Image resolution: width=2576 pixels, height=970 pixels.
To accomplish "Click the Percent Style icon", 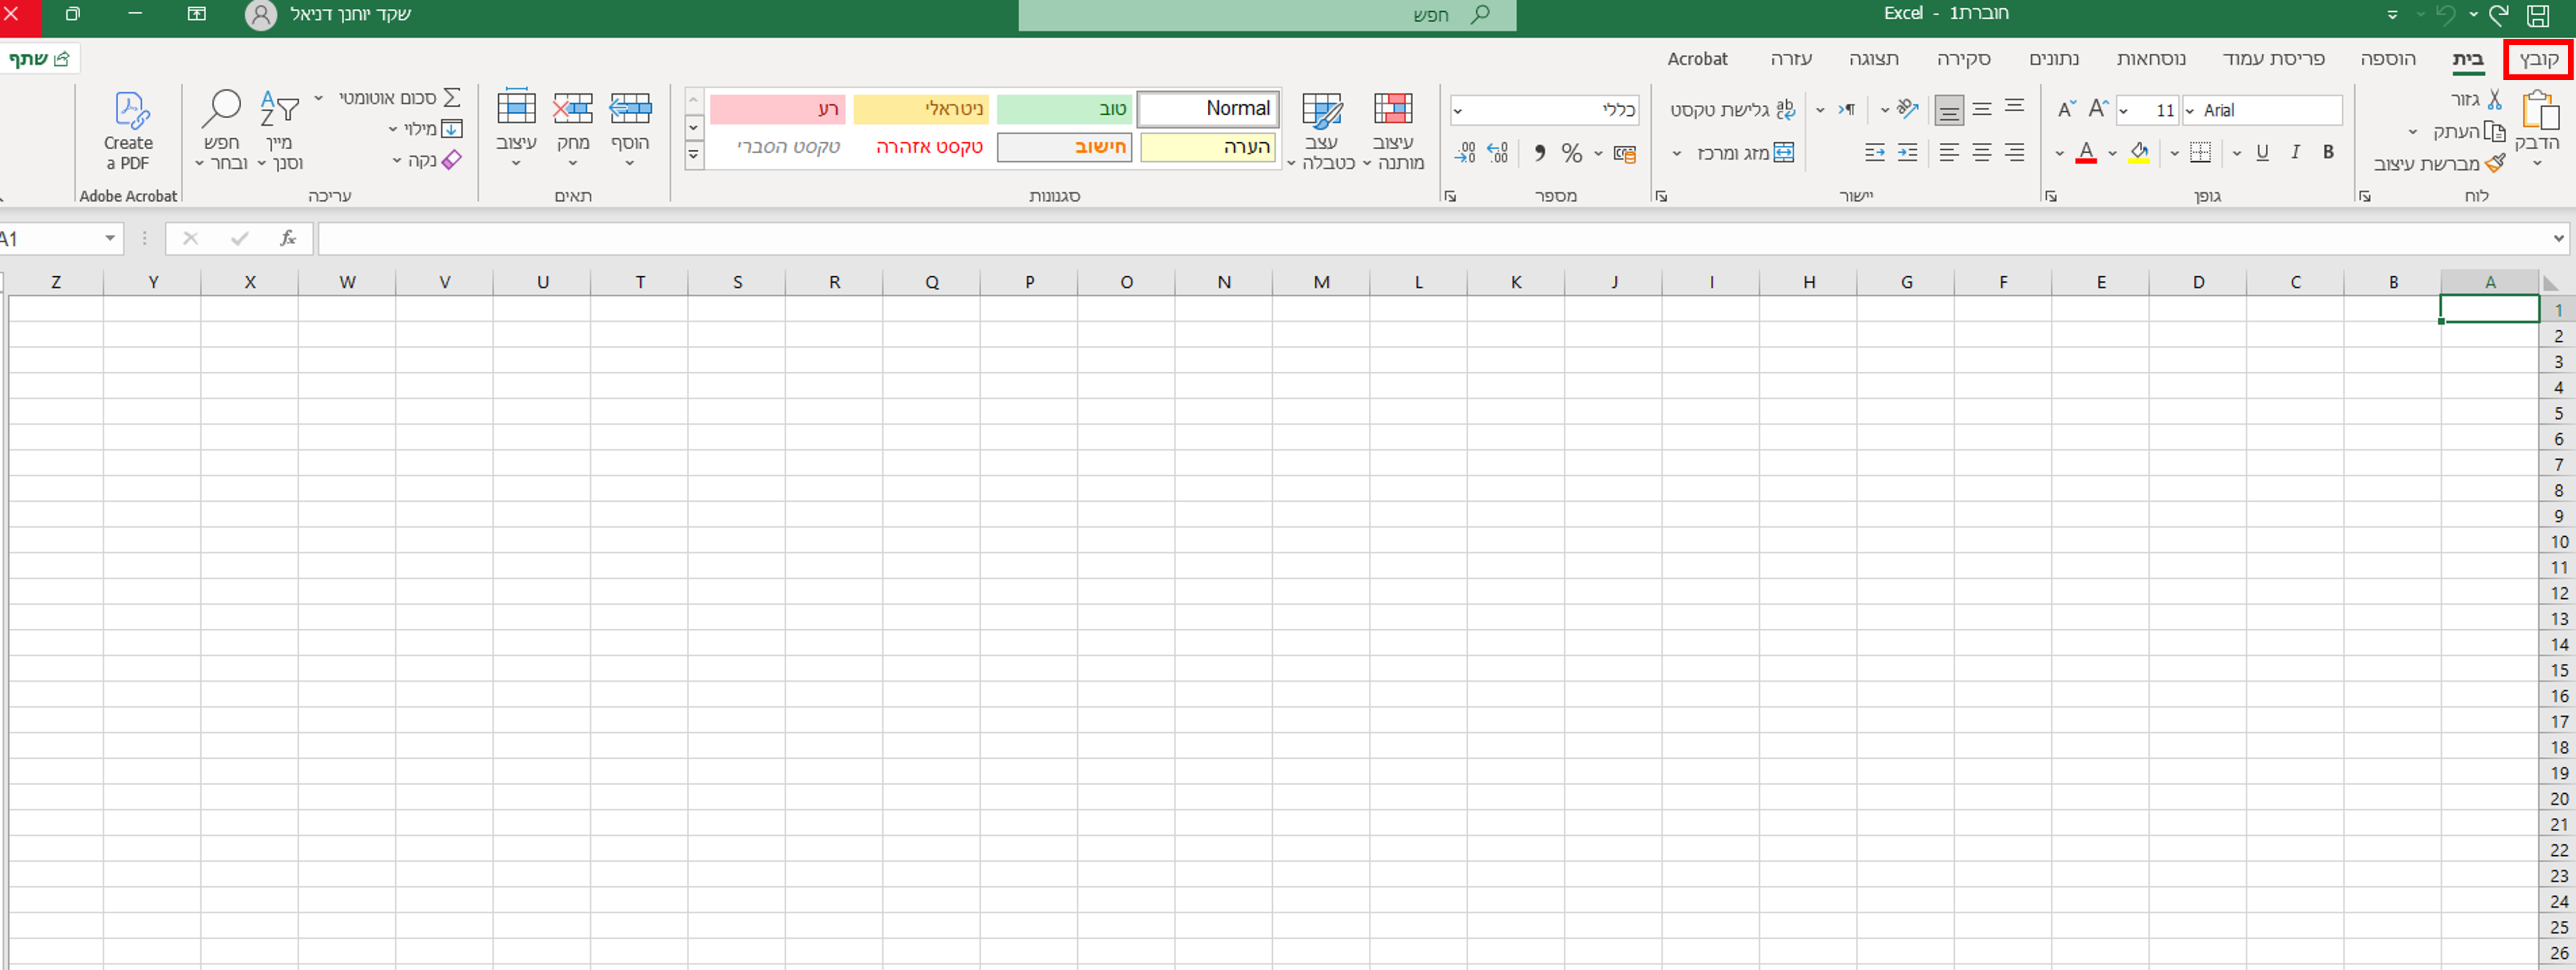I will click(1571, 153).
